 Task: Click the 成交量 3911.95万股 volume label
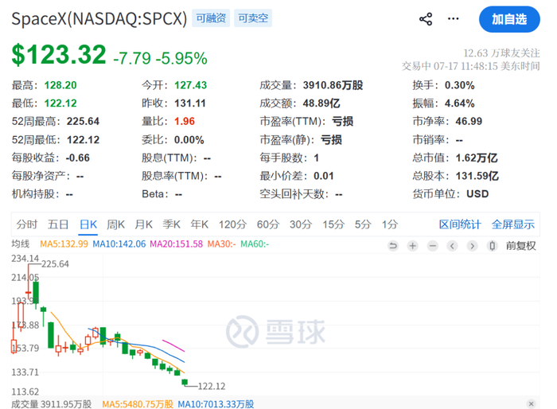[51, 404]
